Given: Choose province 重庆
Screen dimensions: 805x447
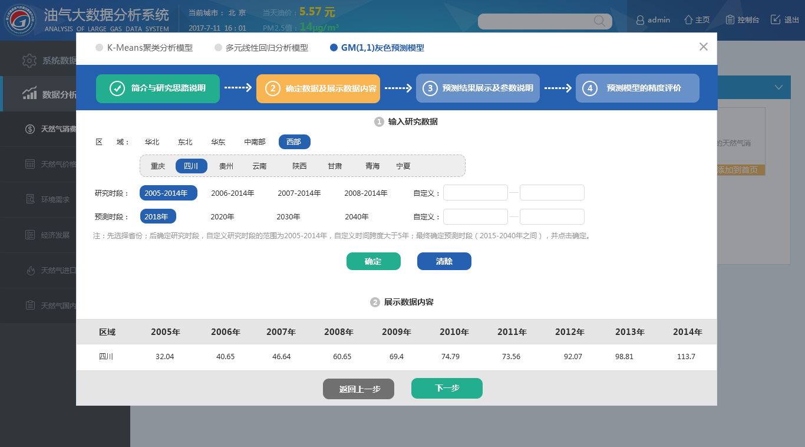Looking at the screenshot, I should tap(158, 166).
